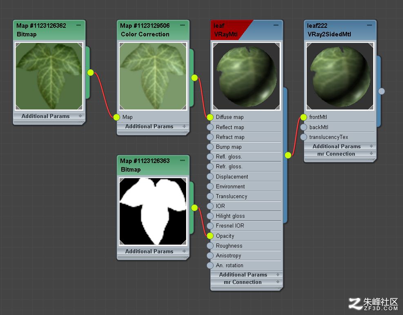Click the 'frontMtl' slot label
This screenshot has width=403, height=315.
point(318,117)
